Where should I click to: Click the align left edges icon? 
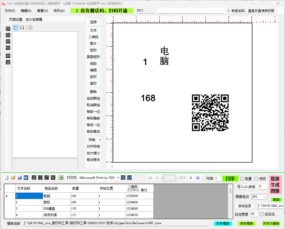(8, 41)
